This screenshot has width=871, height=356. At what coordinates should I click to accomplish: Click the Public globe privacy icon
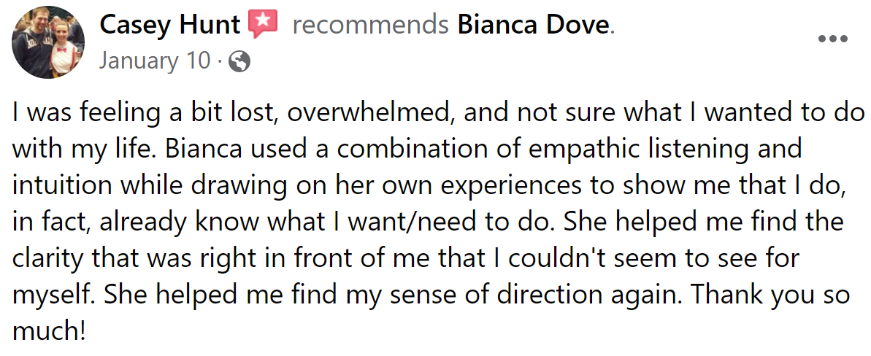point(239,62)
